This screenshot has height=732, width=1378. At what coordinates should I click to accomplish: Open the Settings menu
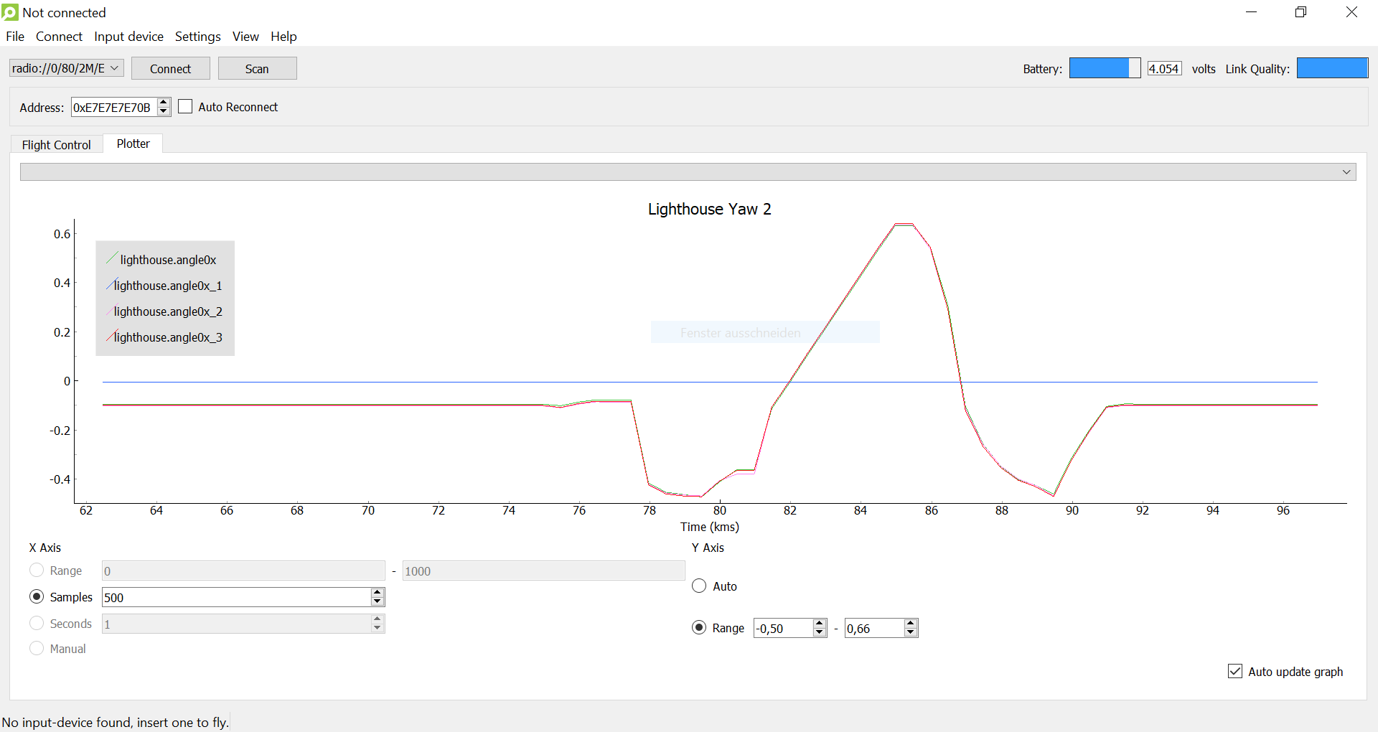point(197,37)
